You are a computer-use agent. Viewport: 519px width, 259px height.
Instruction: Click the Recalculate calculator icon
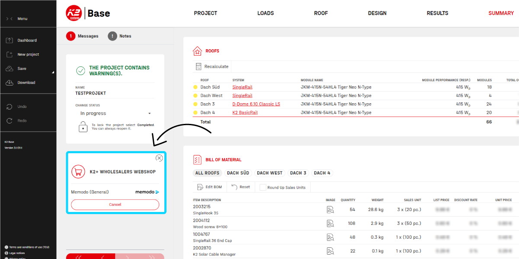pos(199,66)
